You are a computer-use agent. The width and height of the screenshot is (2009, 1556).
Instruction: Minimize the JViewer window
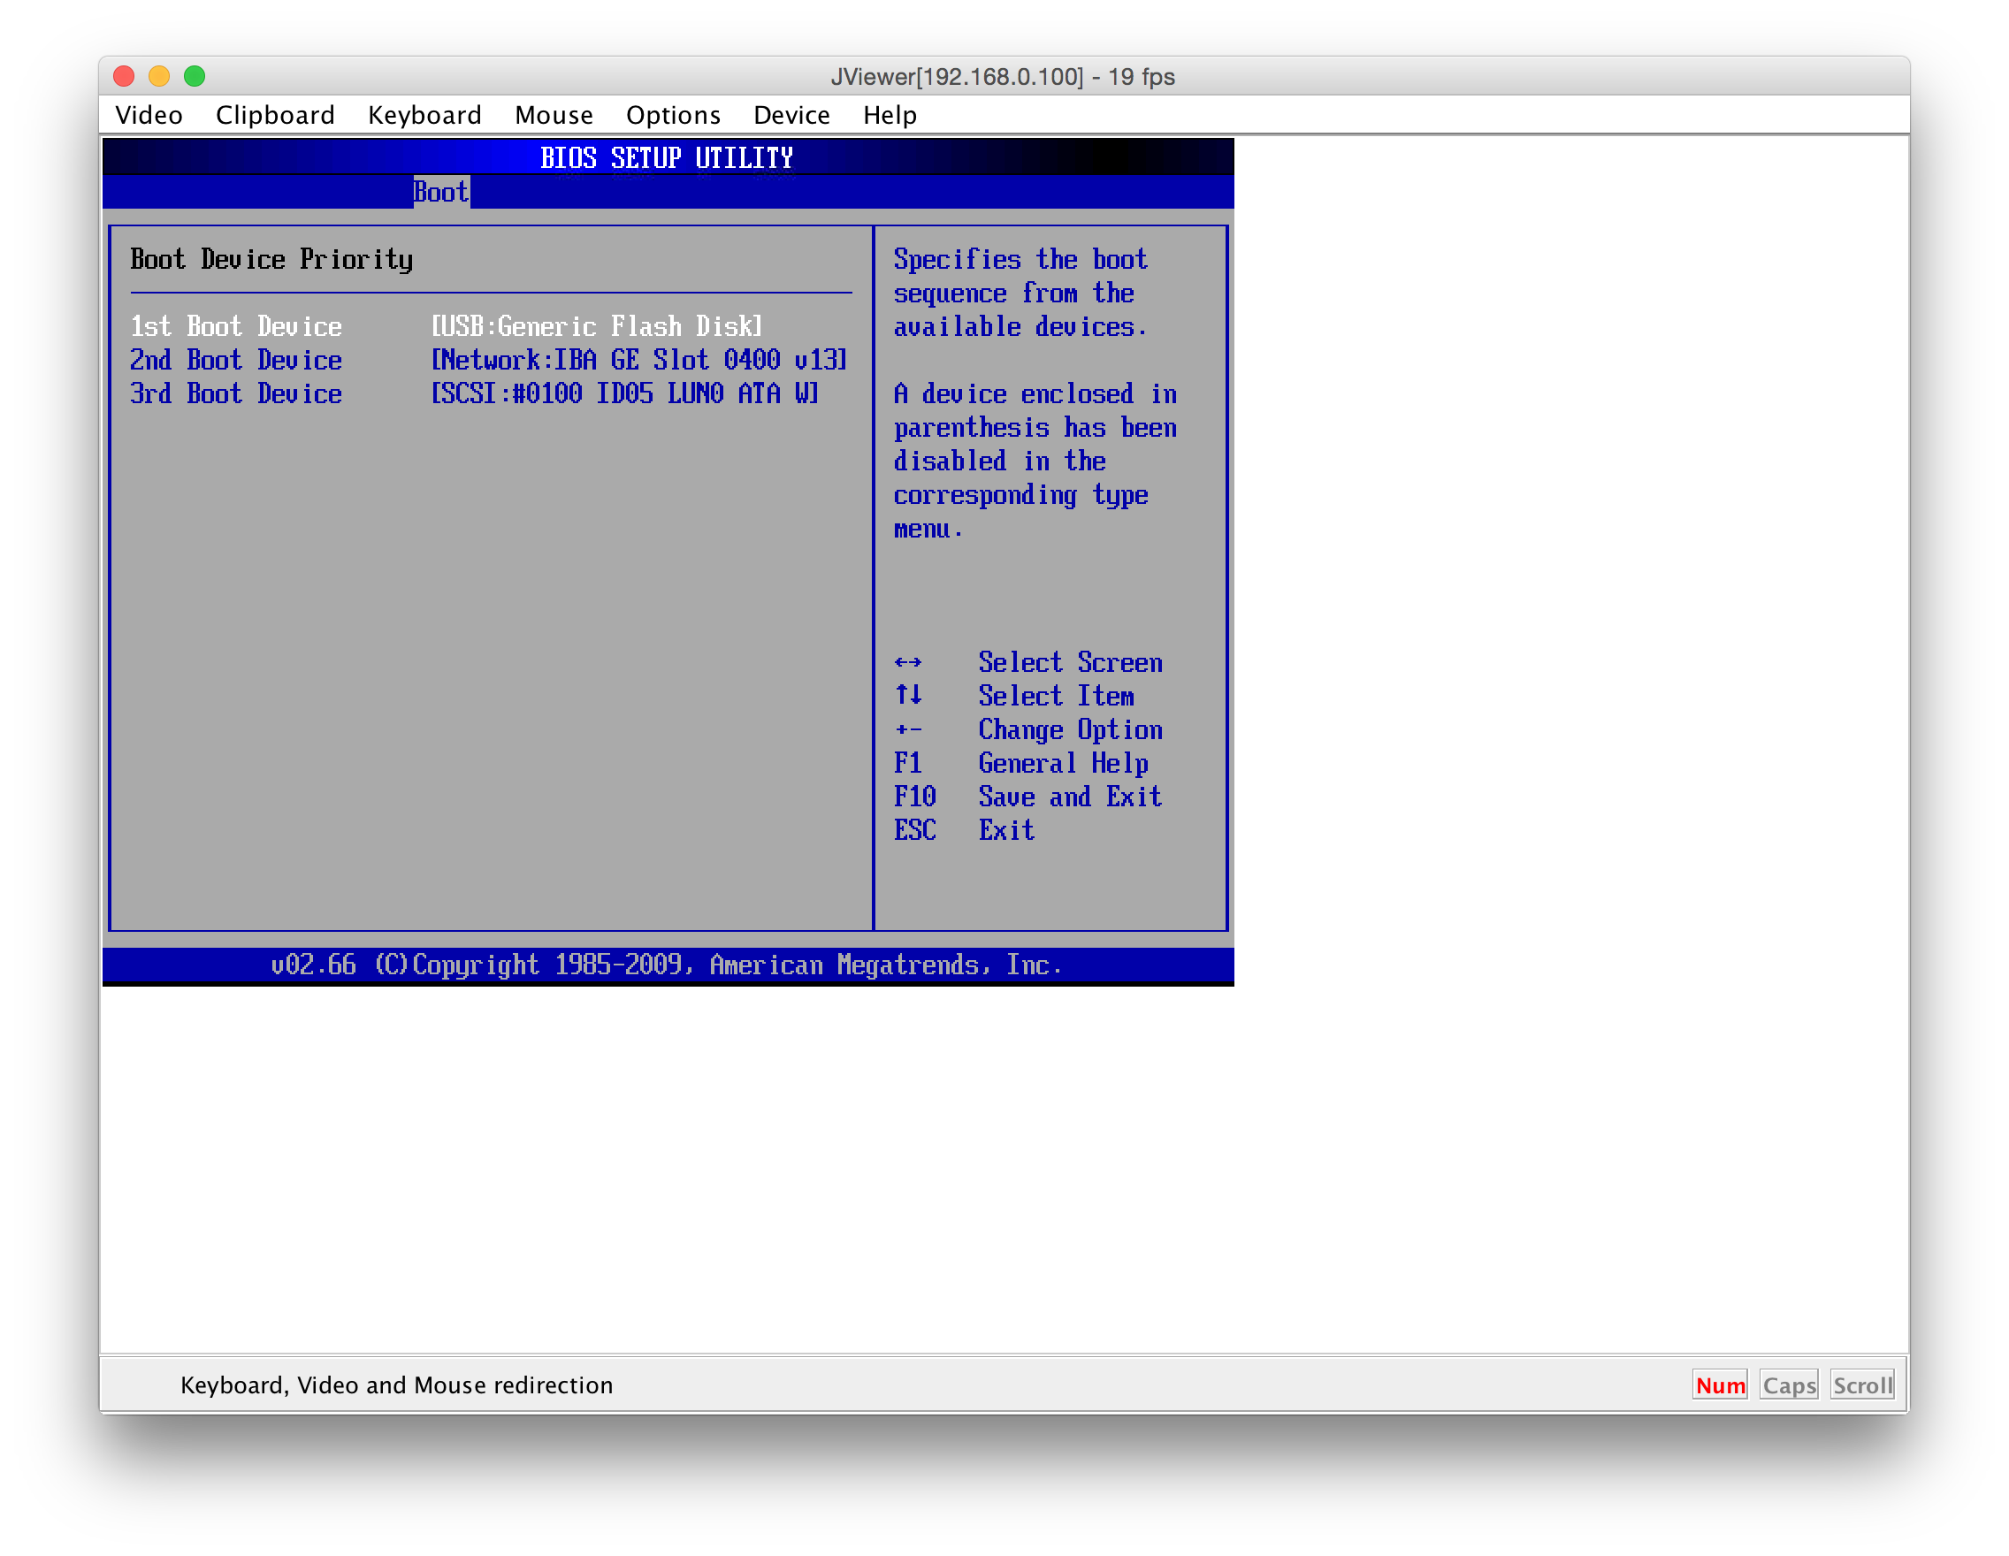(159, 76)
